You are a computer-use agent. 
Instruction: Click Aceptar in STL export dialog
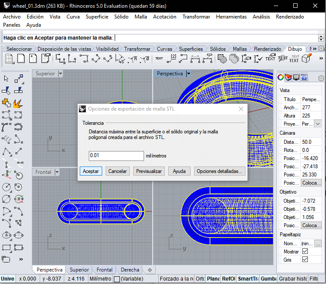[x=91, y=171]
